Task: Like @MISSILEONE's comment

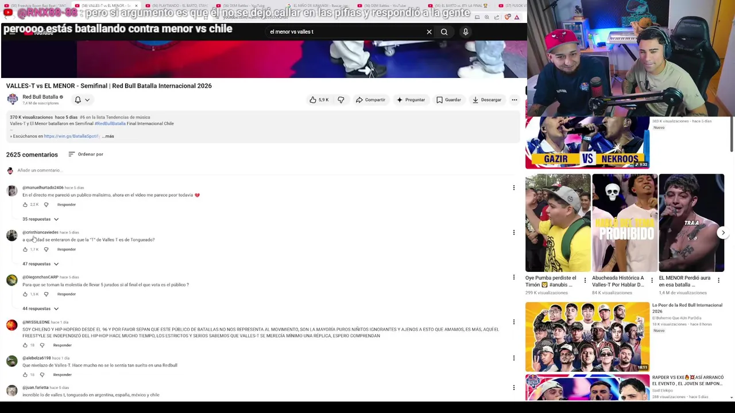Action: [25, 345]
